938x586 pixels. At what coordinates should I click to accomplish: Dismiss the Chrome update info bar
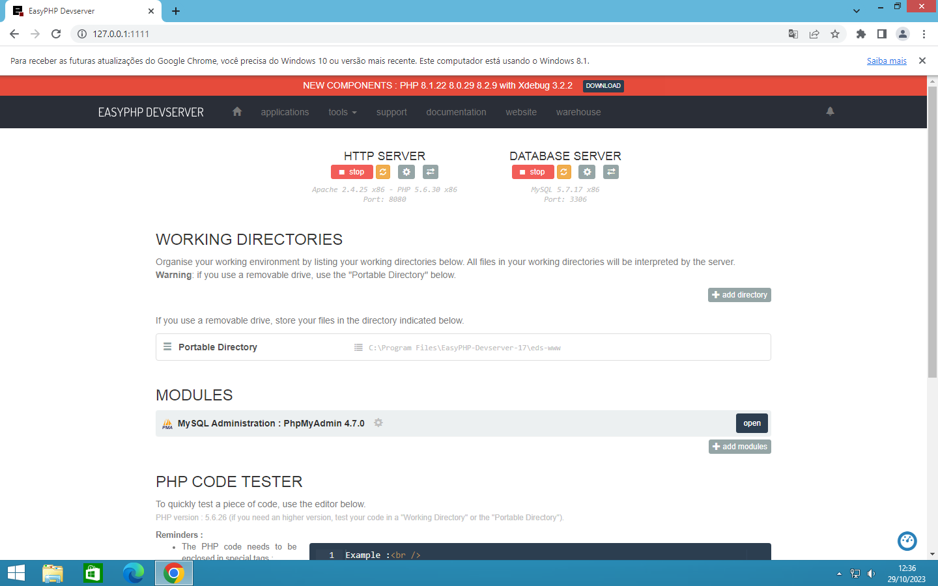coord(922,61)
